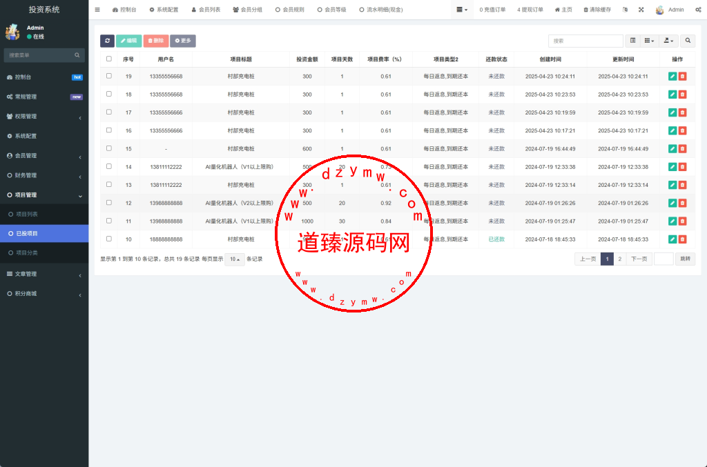707x467 pixels.
Task: Click the page number jump input
Action: 664,259
